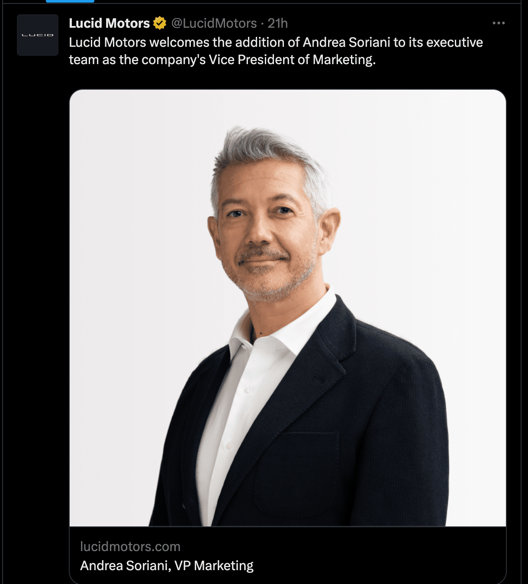
Task: Open the three-dot more options menu
Action: (499, 23)
